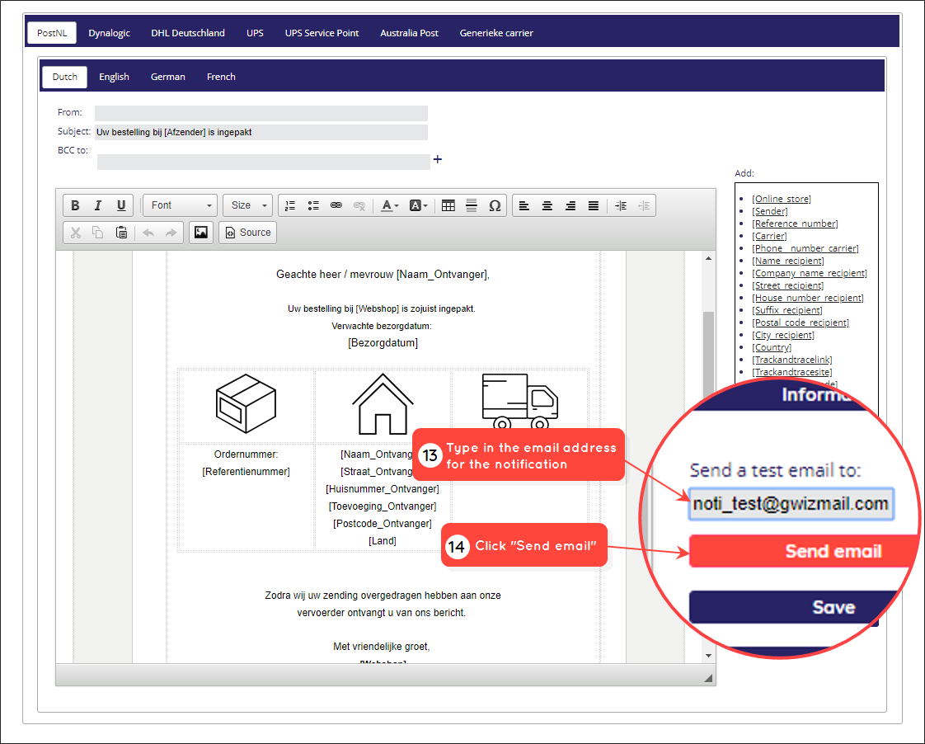
Task: Add the [Carrier] placeholder
Action: 769,236
